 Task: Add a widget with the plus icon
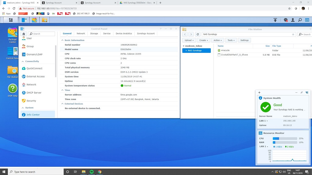[x=259, y=92]
